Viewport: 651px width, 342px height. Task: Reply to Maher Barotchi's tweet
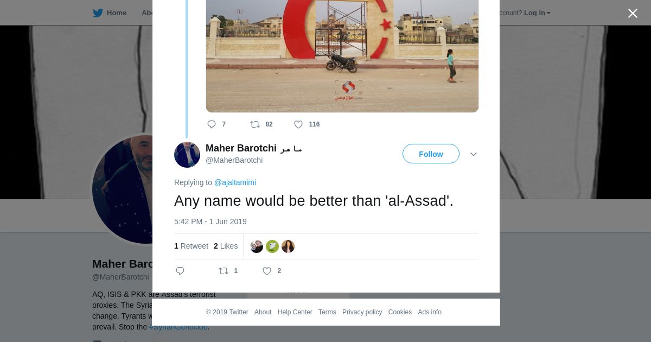point(181,271)
